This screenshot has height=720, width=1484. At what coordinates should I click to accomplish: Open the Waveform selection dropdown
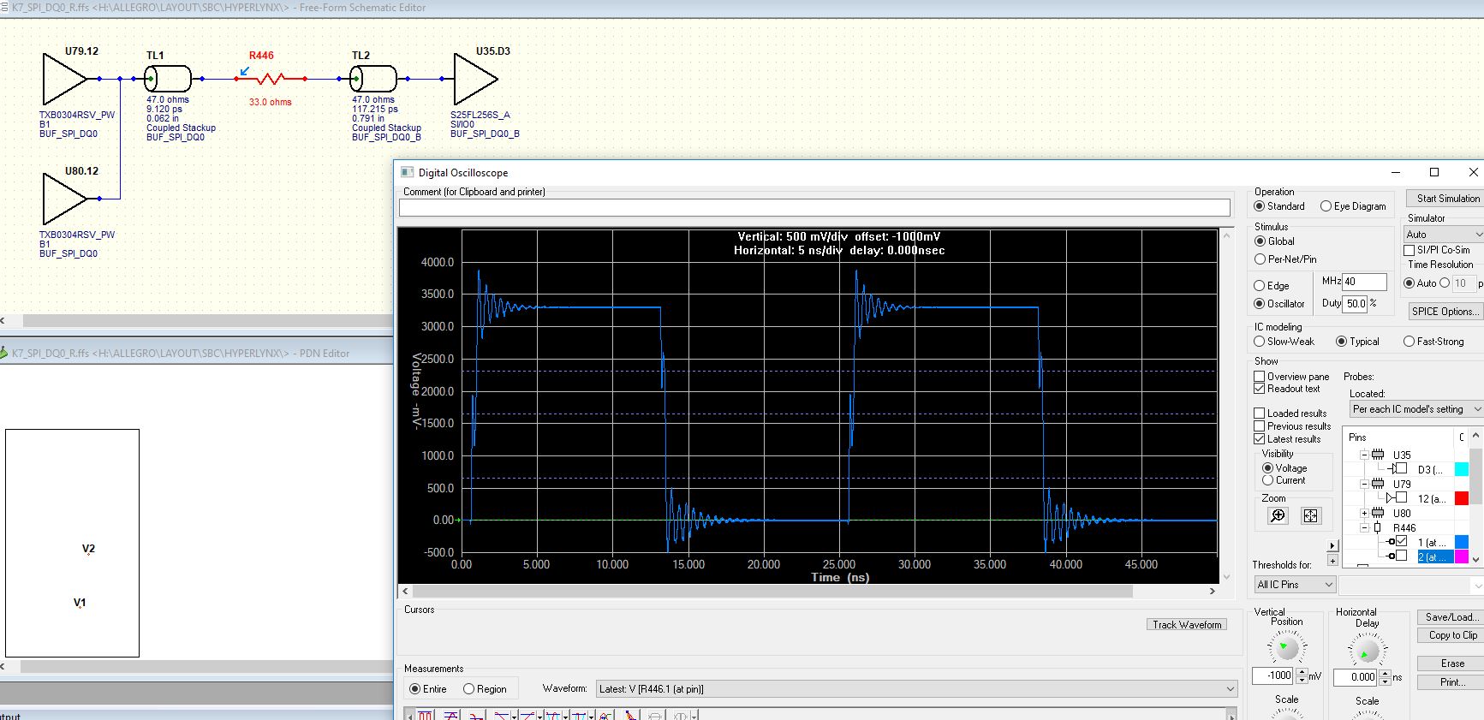click(x=917, y=689)
